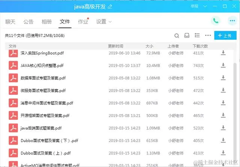Open file options ellipsis next to upload
The image size is (240, 167).
208,36
